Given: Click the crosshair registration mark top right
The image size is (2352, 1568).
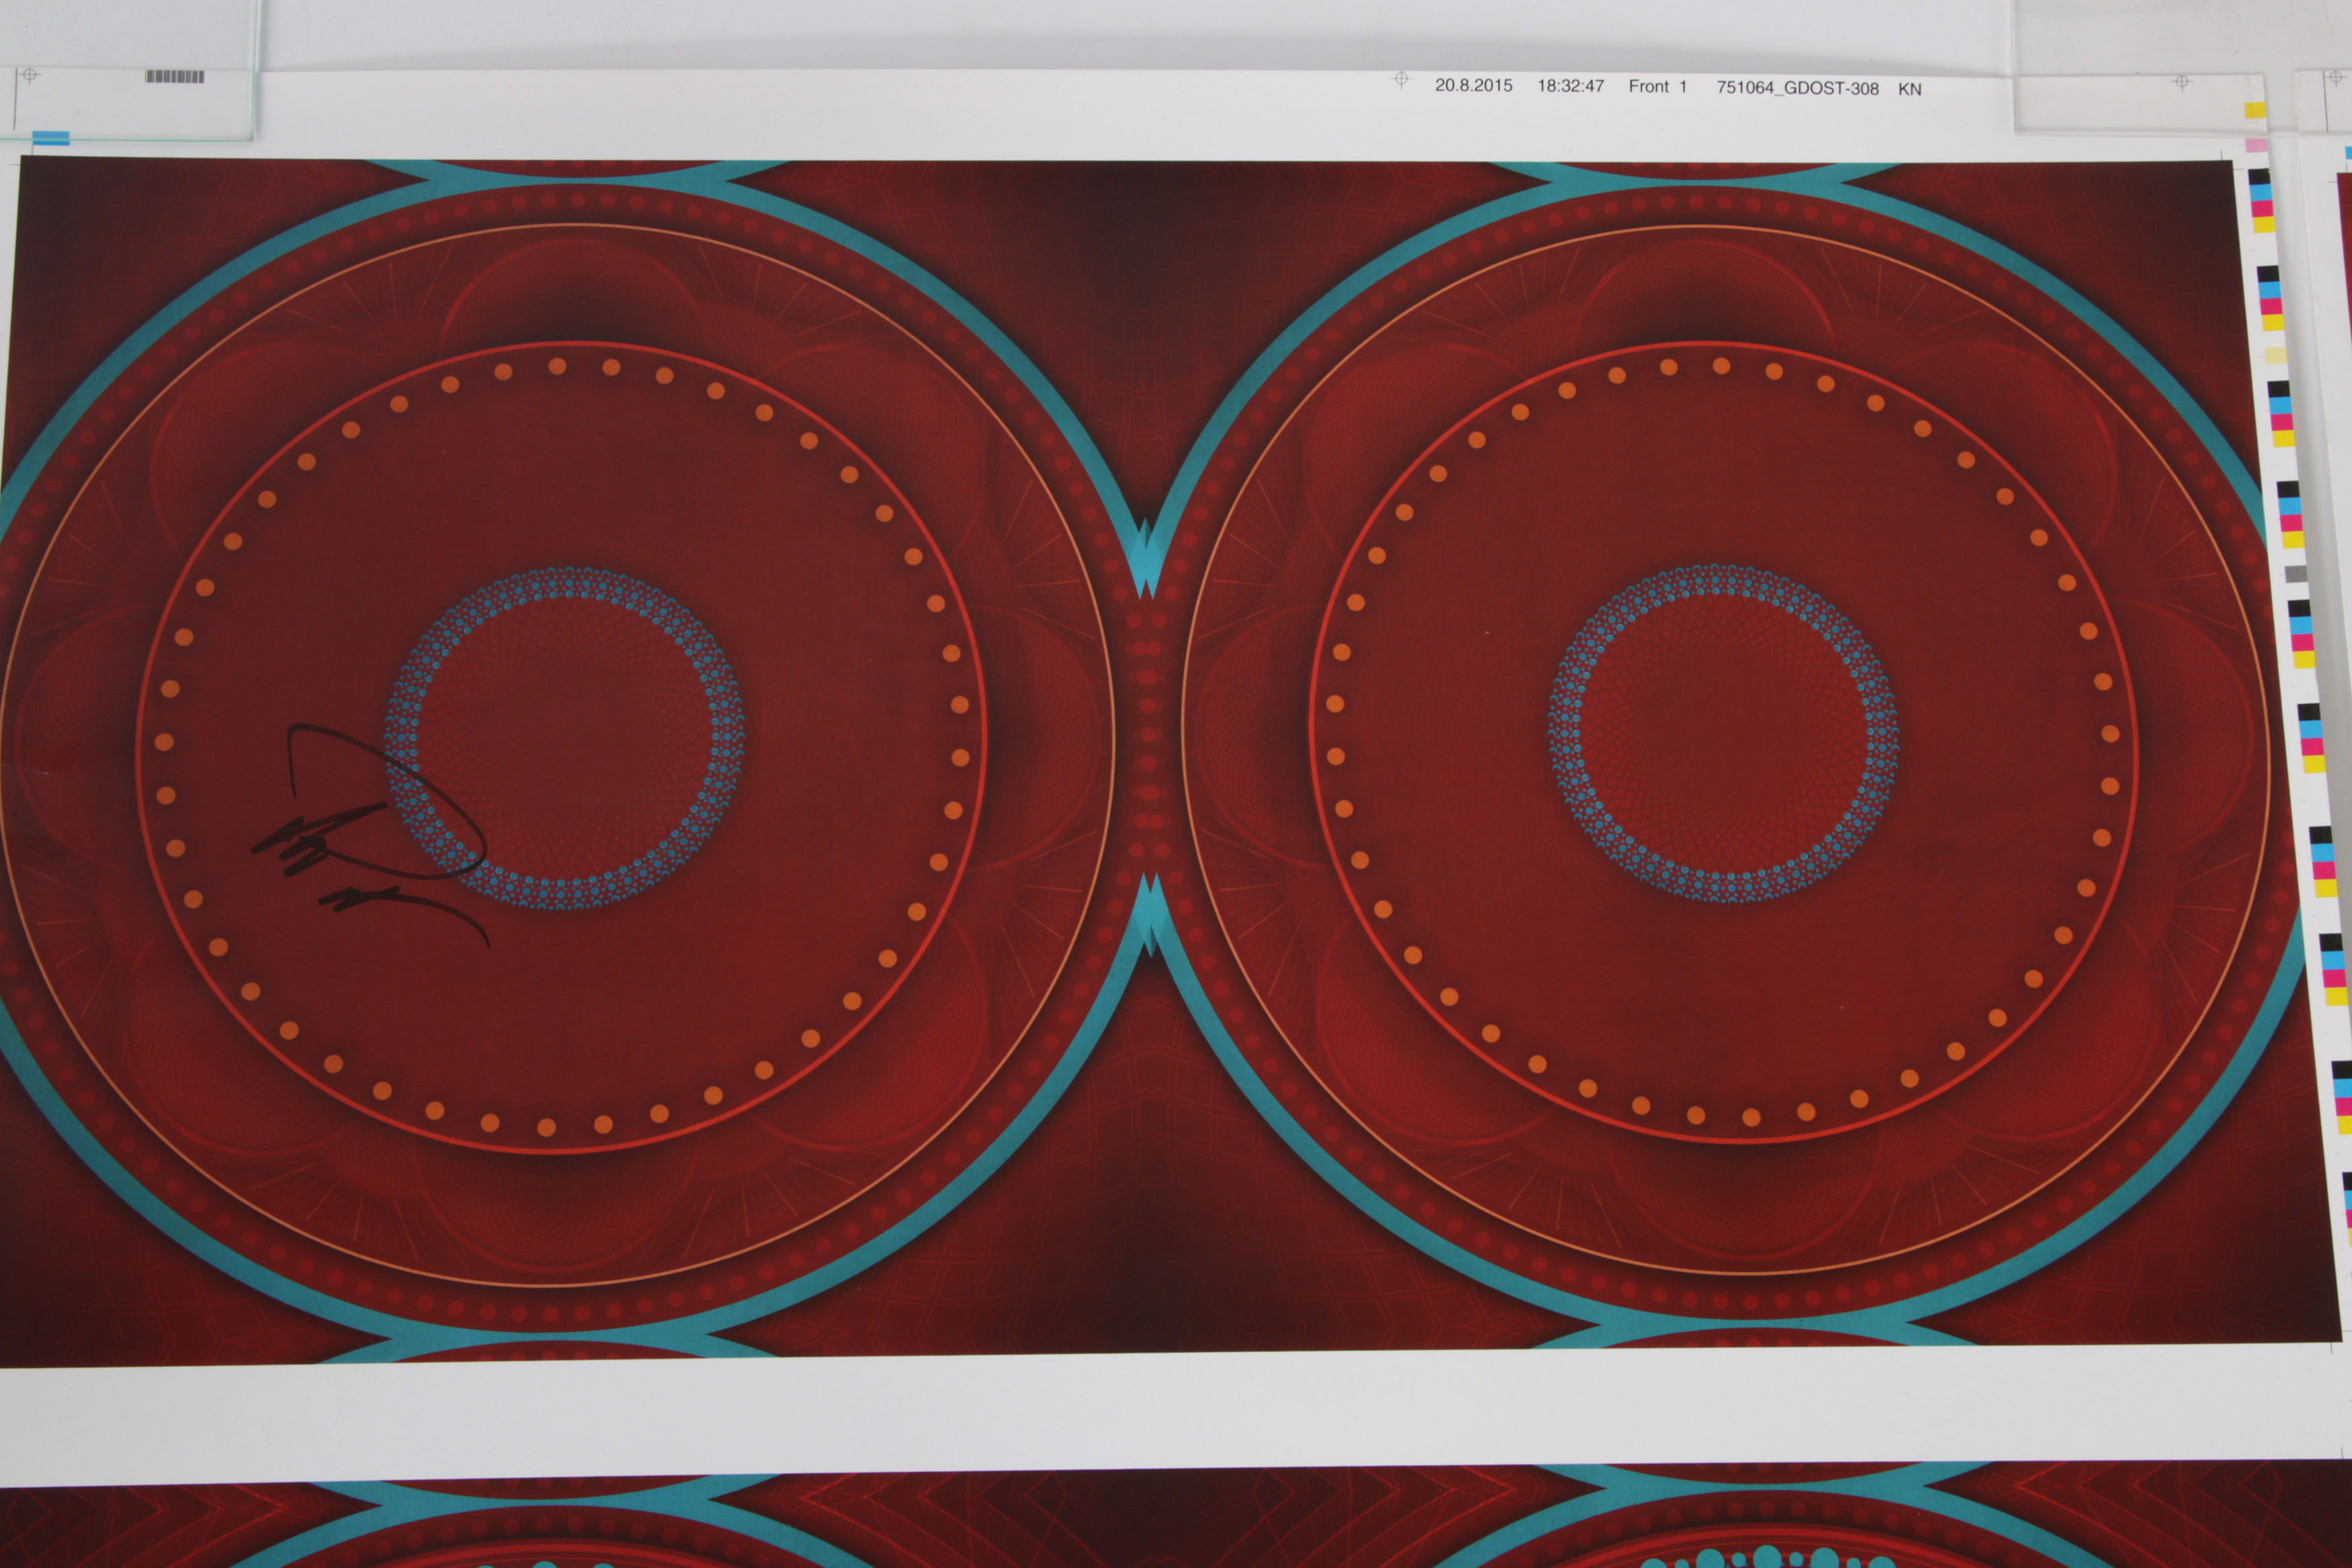Looking at the screenshot, I should [x=2182, y=82].
